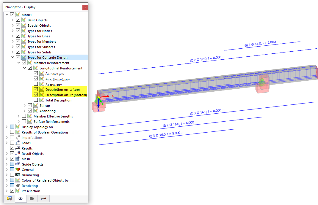
Task: Select the Mesh icon in the tree
Action: point(18,159)
